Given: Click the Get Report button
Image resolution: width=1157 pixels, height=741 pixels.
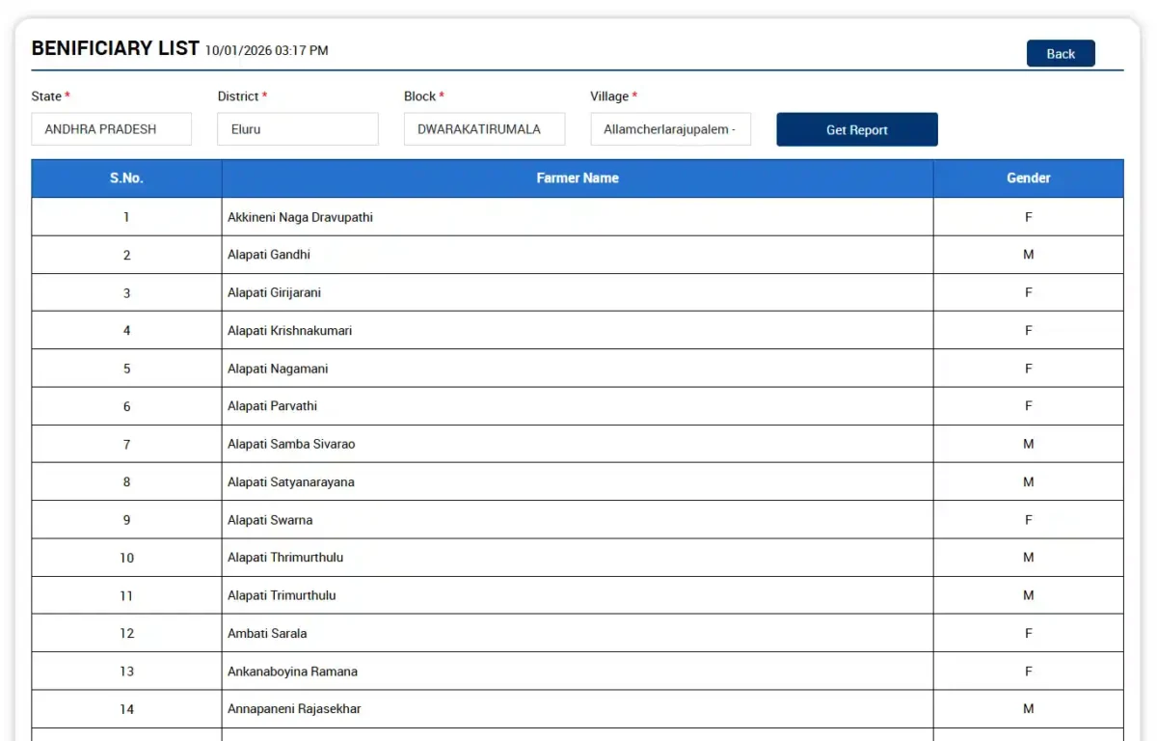Looking at the screenshot, I should coord(856,128).
